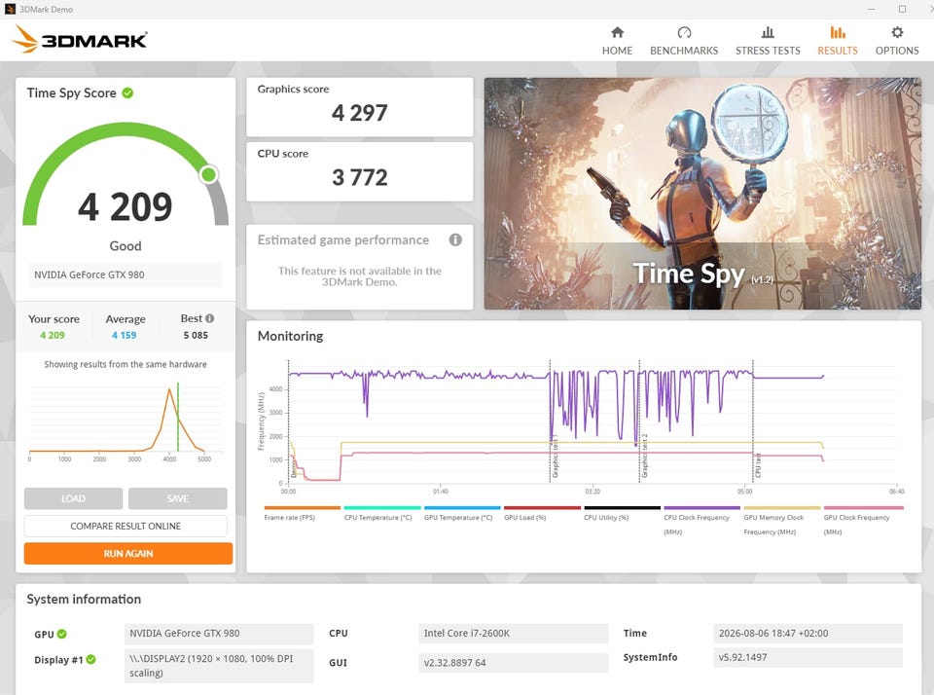This screenshot has height=695, width=934.
Task: Click the Graphics test 1 marker line
Action: click(x=550, y=421)
